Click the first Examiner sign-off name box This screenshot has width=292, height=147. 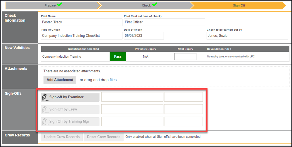pos(132,97)
